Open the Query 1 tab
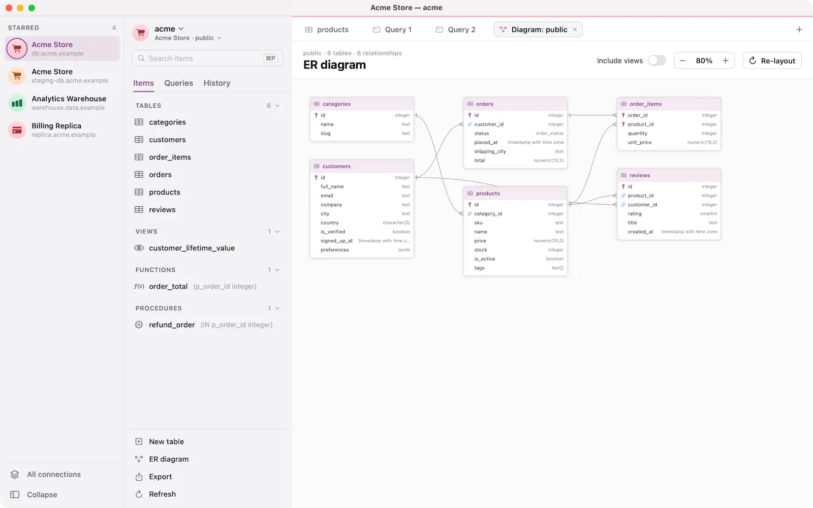This screenshot has height=508, width=813. tap(392, 29)
